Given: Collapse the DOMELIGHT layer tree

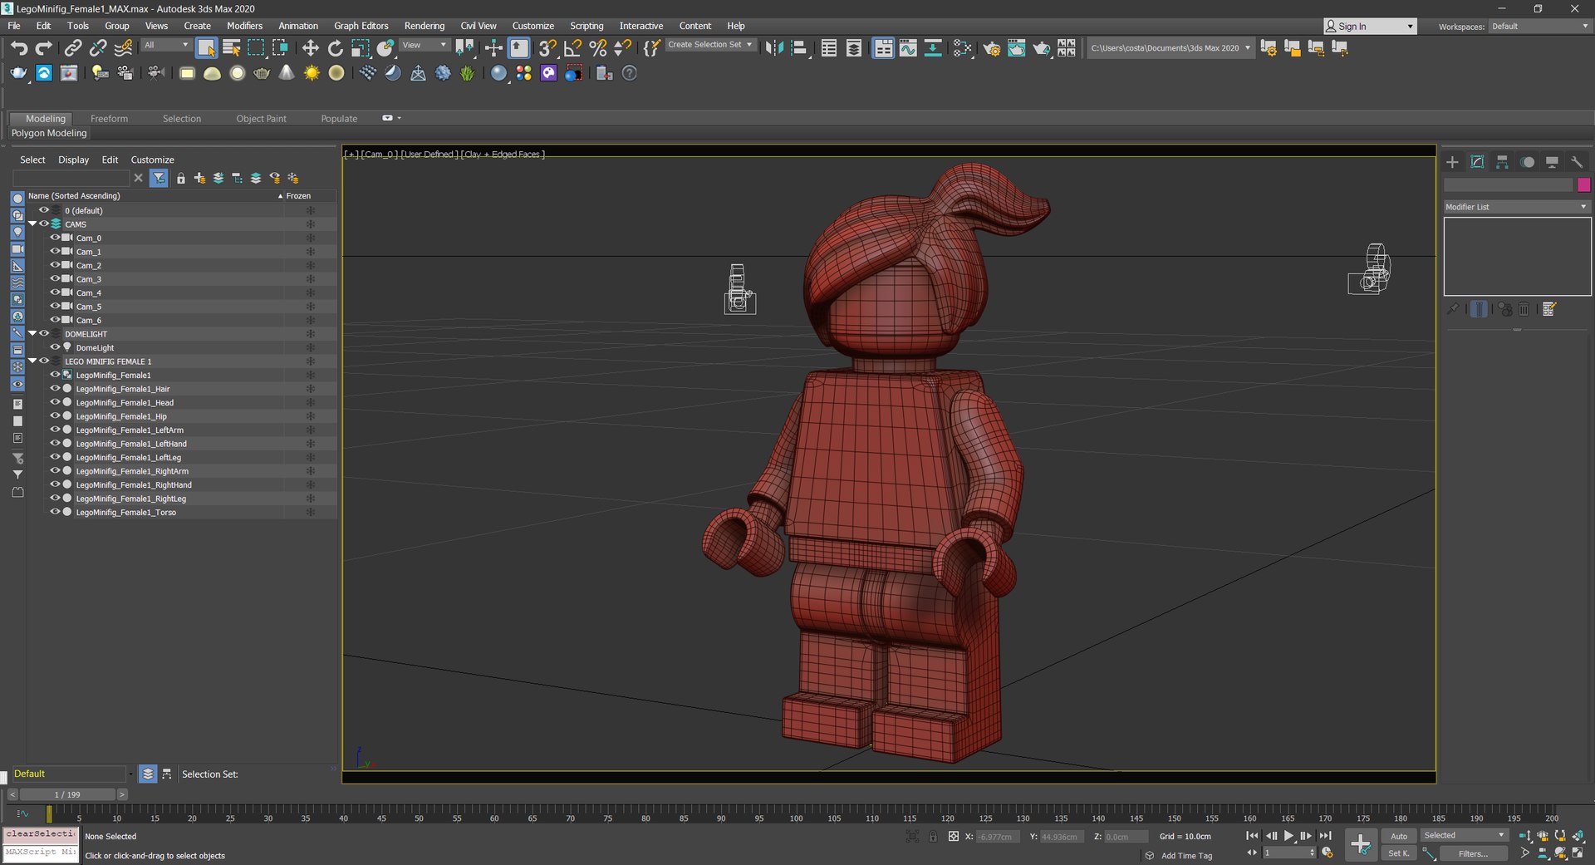Looking at the screenshot, I should pos(32,333).
